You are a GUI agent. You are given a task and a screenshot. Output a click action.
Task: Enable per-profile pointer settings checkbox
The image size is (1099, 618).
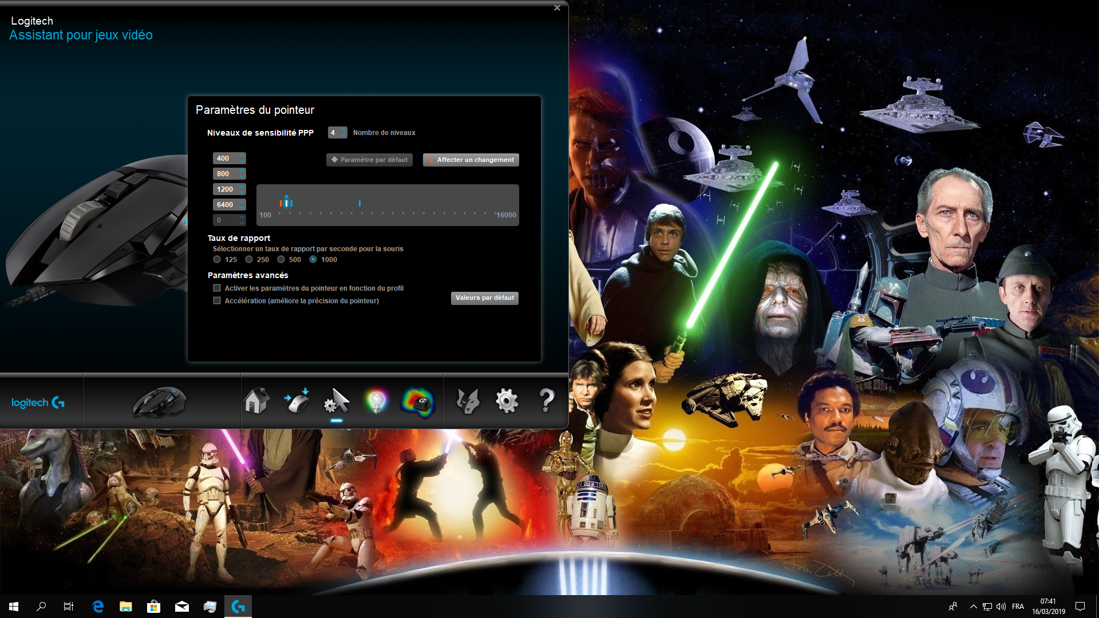coord(217,288)
